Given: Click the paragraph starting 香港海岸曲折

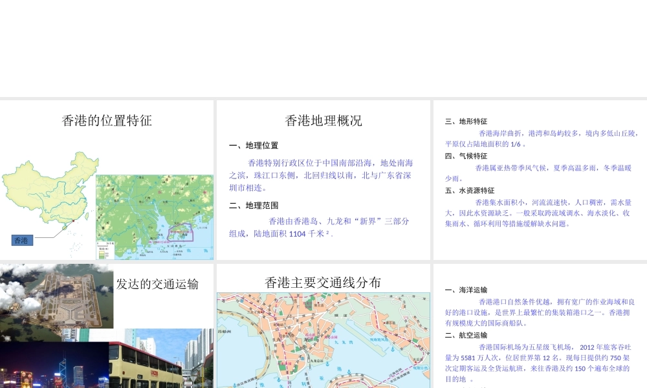Looking at the screenshot, I should (x=542, y=138).
